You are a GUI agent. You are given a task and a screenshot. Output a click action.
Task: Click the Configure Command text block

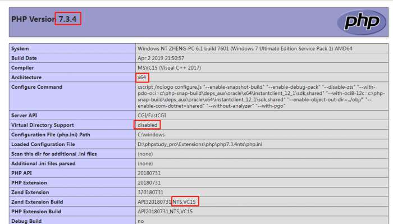click(x=261, y=97)
